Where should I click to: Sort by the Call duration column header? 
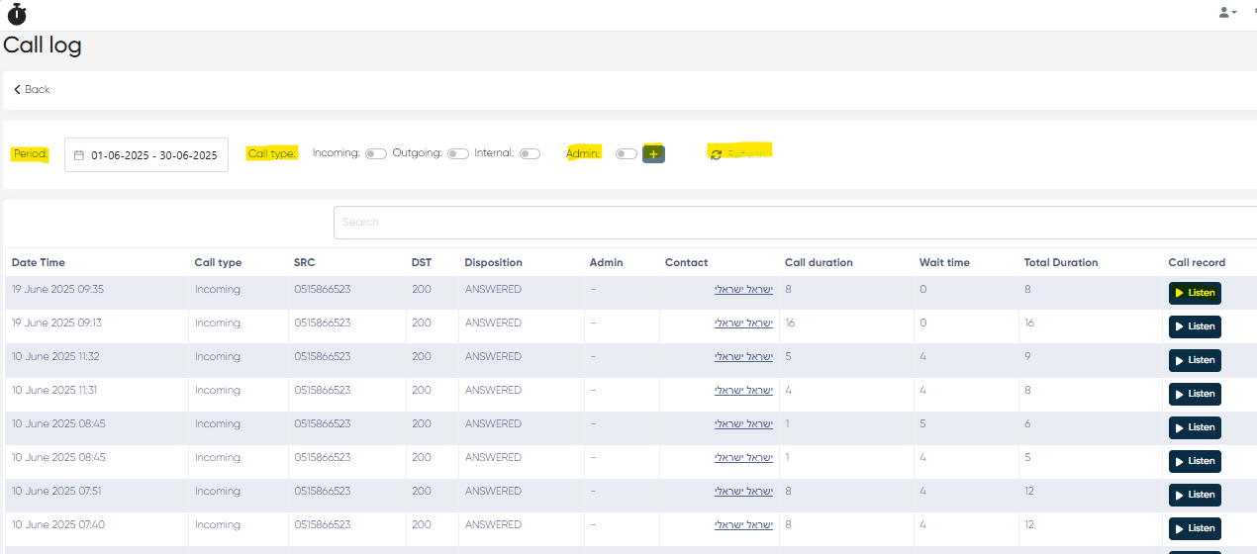(818, 262)
